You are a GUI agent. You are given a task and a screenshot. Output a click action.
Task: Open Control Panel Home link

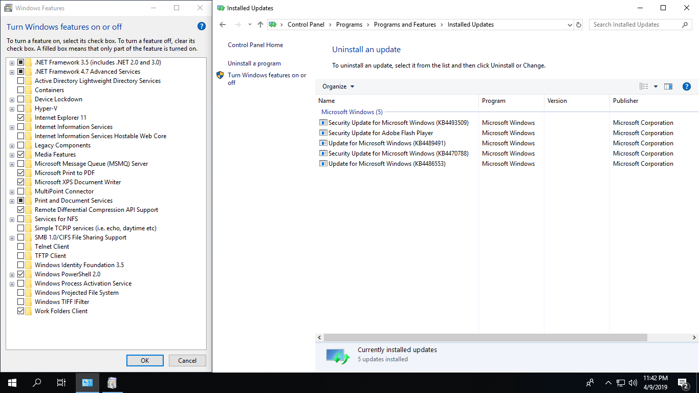tap(255, 45)
